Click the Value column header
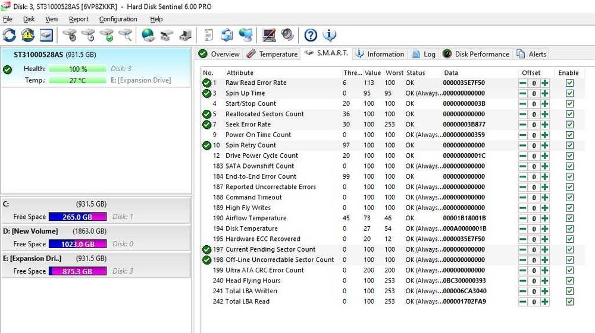This screenshot has width=595, height=333. [372, 72]
